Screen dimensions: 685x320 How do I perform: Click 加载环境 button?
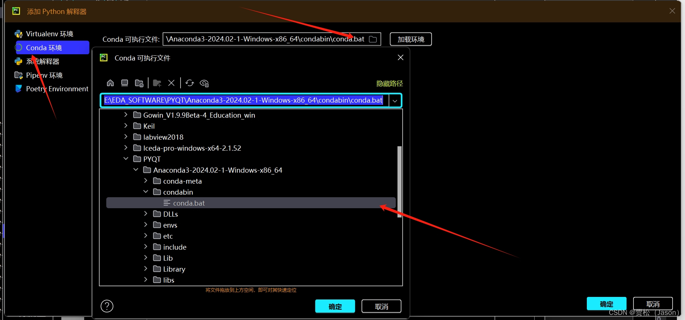411,39
